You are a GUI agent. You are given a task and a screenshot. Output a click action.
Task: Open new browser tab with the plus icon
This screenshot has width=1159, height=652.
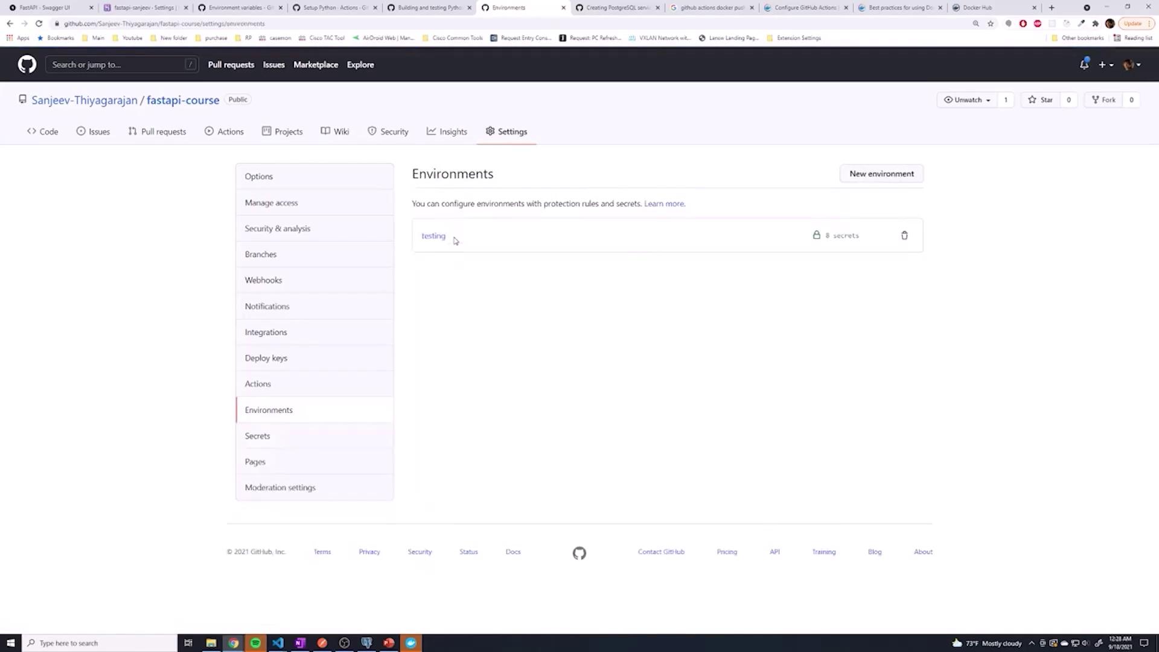[1052, 8]
